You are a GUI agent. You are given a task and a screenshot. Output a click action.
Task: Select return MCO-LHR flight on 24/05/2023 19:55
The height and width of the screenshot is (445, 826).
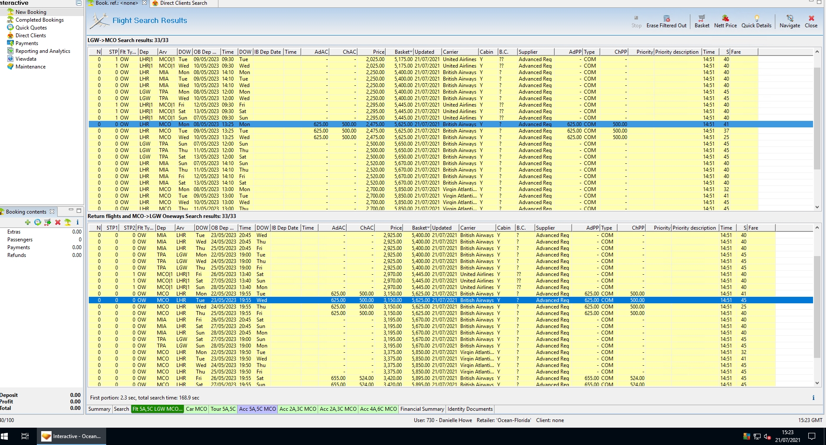(x=451, y=307)
